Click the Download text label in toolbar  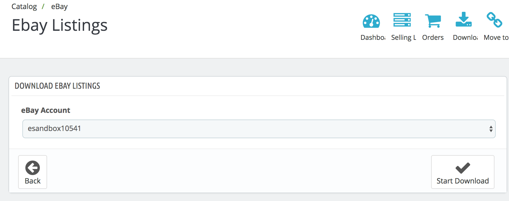[465, 37]
